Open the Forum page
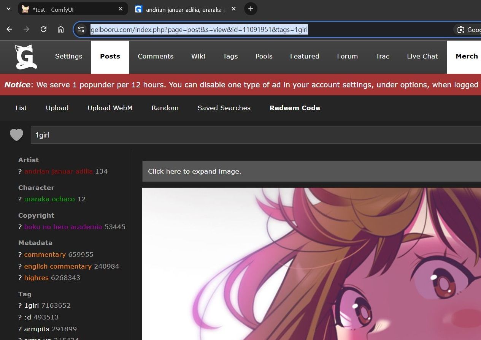Viewport: 481px width, 340px height. coord(348,56)
